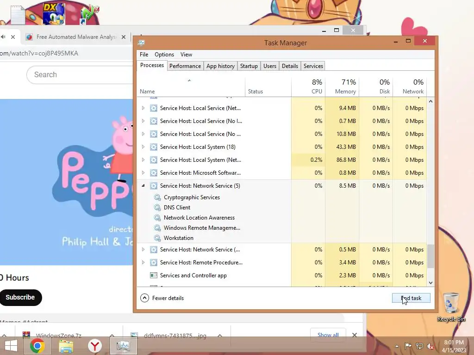474x355 pixels.
Task: Sort by the Network column header
Action: point(410,86)
